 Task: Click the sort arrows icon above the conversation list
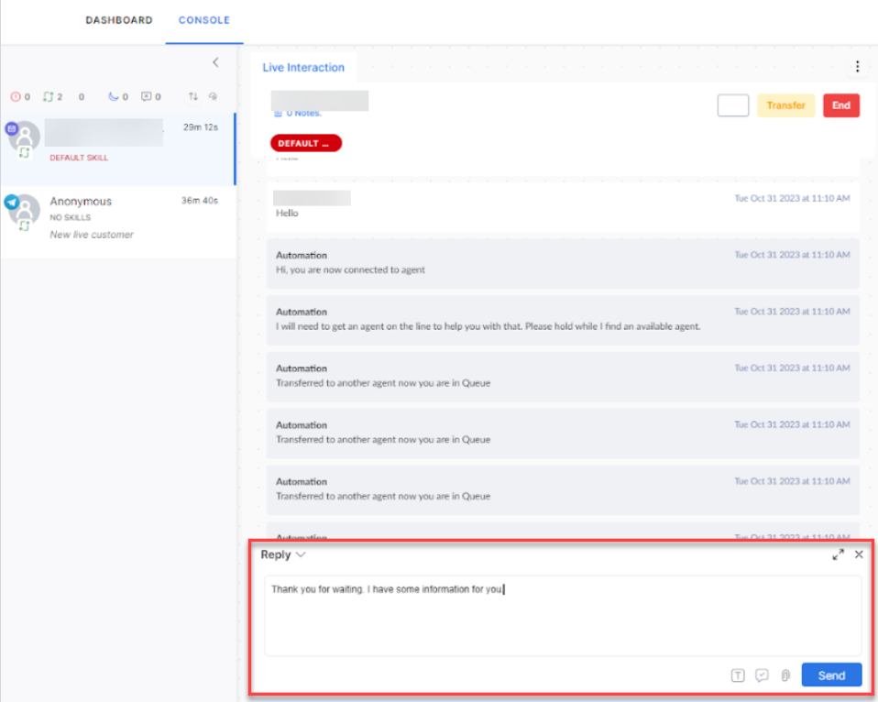(193, 96)
